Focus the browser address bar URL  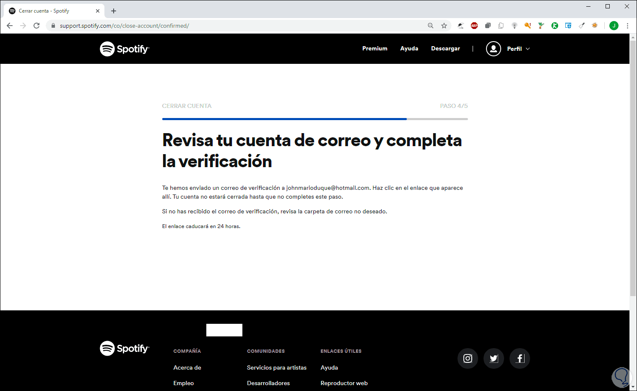pyautogui.click(x=125, y=26)
